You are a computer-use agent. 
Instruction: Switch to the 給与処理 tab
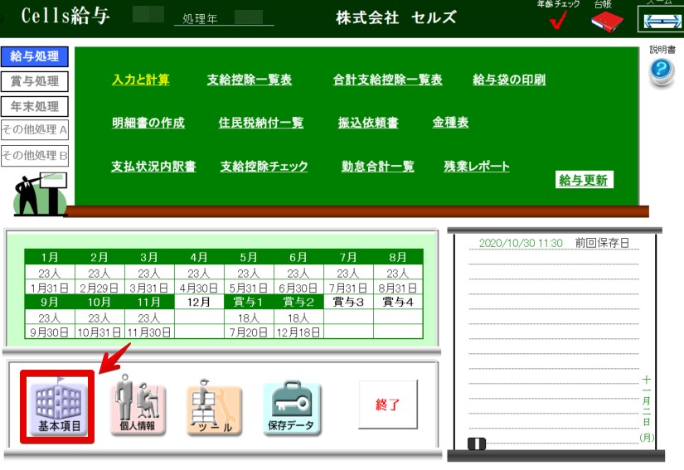pos(34,56)
